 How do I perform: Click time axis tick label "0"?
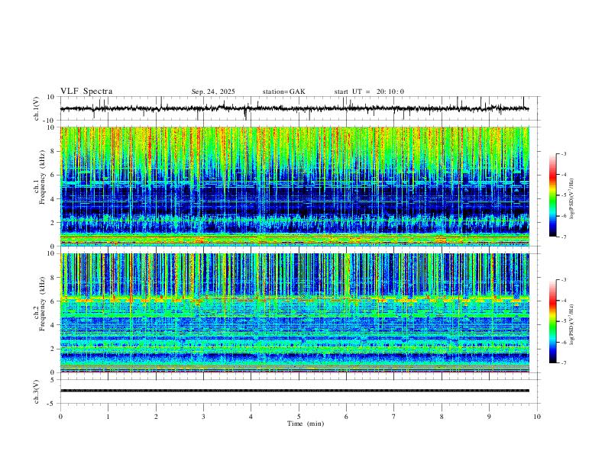pyautogui.click(x=60, y=417)
